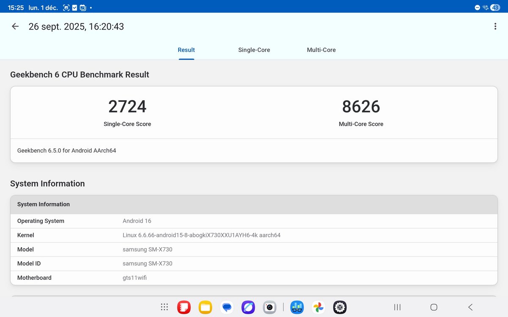Open the My Files app
Screen dimensions: 508x317
(x=205, y=307)
